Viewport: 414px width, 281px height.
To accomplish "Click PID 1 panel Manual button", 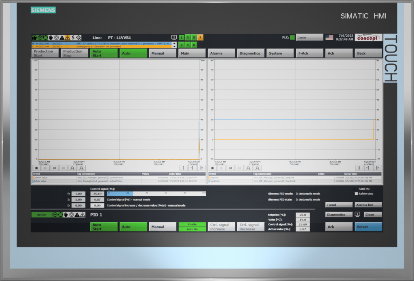I will [163, 227].
